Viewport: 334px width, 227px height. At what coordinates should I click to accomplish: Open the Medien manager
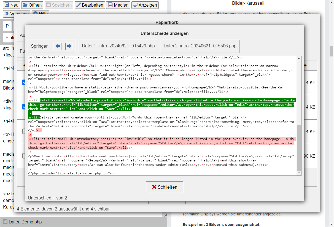(x=118, y=5)
